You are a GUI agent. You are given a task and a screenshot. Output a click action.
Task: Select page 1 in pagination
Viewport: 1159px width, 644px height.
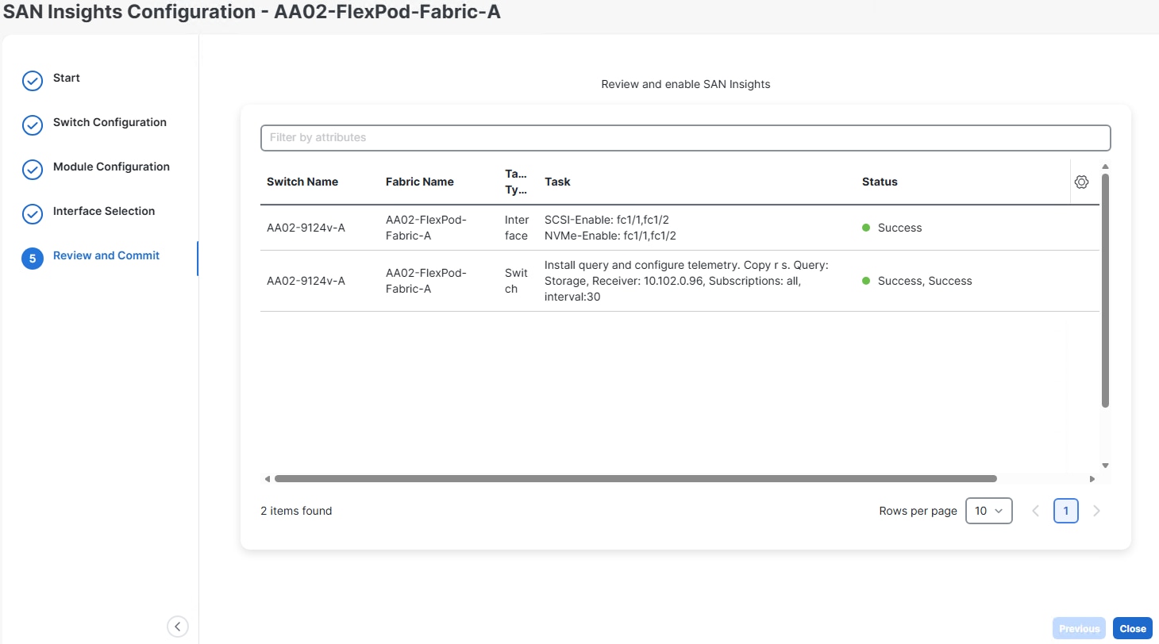(1066, 511)
